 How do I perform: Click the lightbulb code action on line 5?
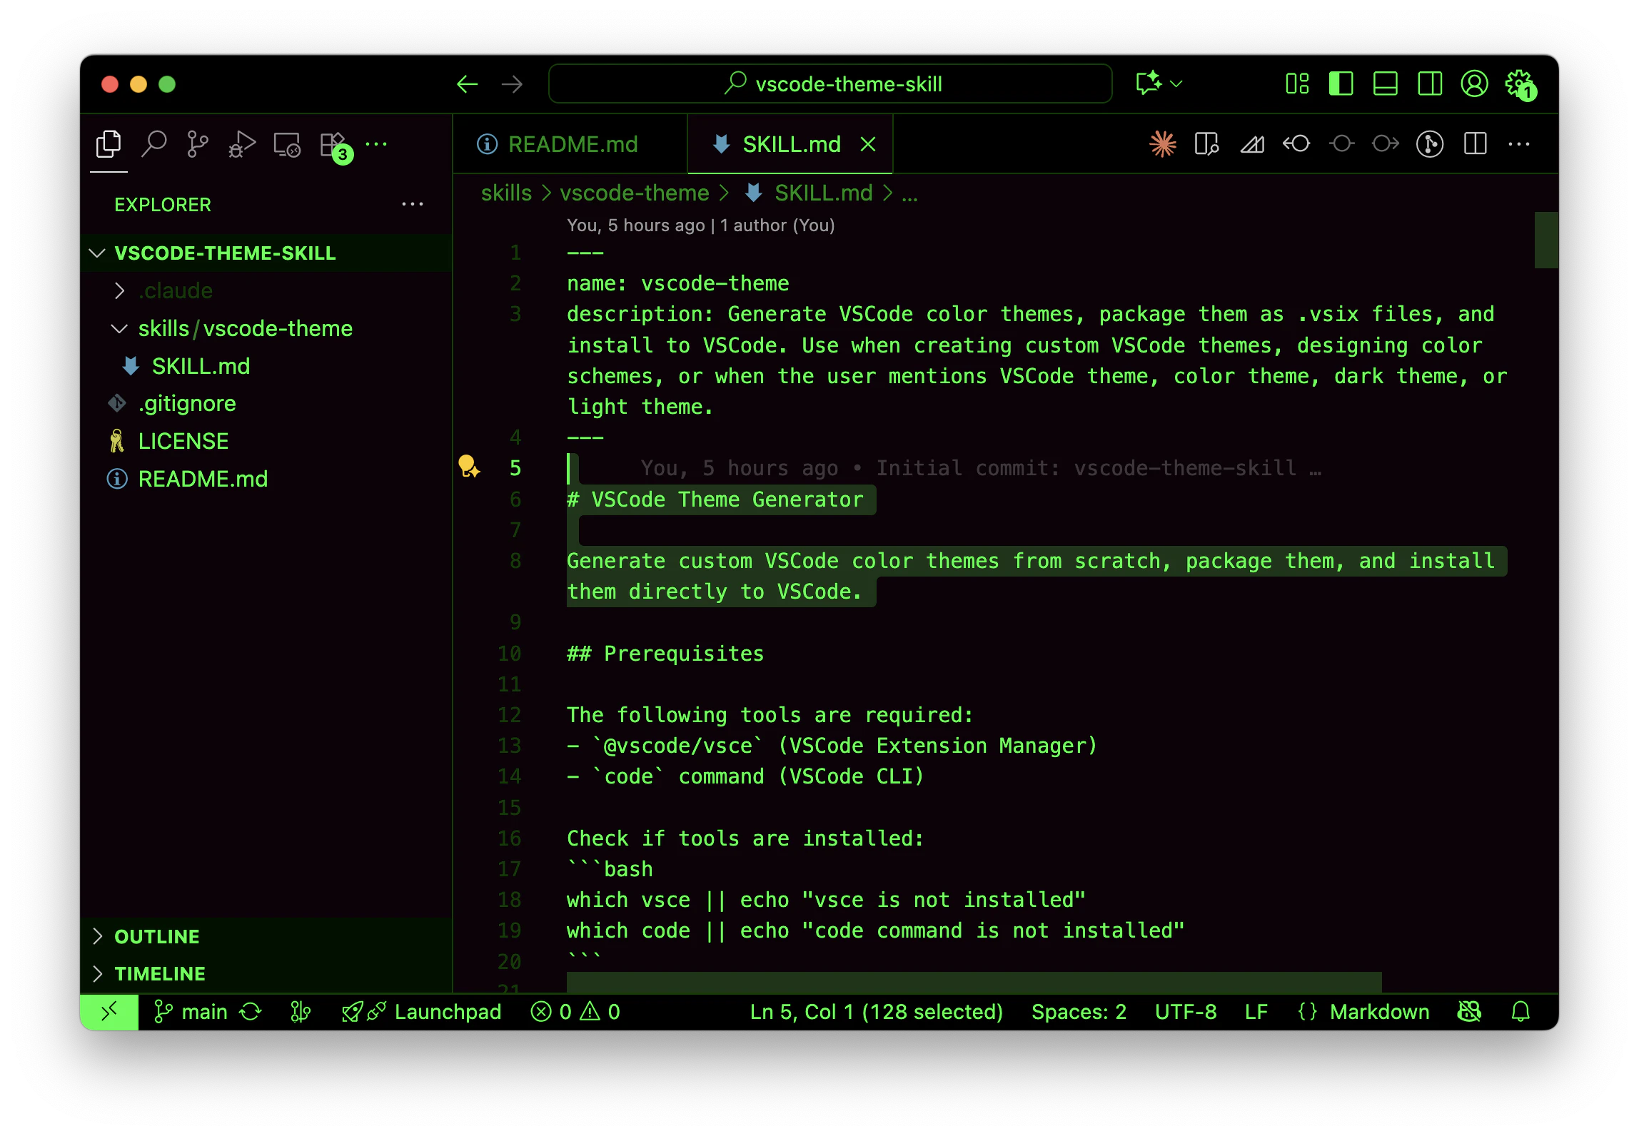(x=468, y=467)
